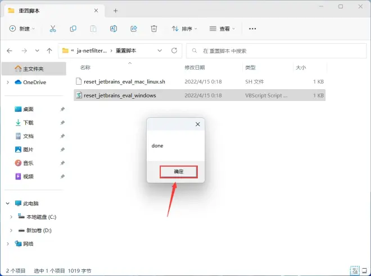The image size is (371, 276).
Task: Click the Rename icon in toolbar
Action: tap(114, 29)
